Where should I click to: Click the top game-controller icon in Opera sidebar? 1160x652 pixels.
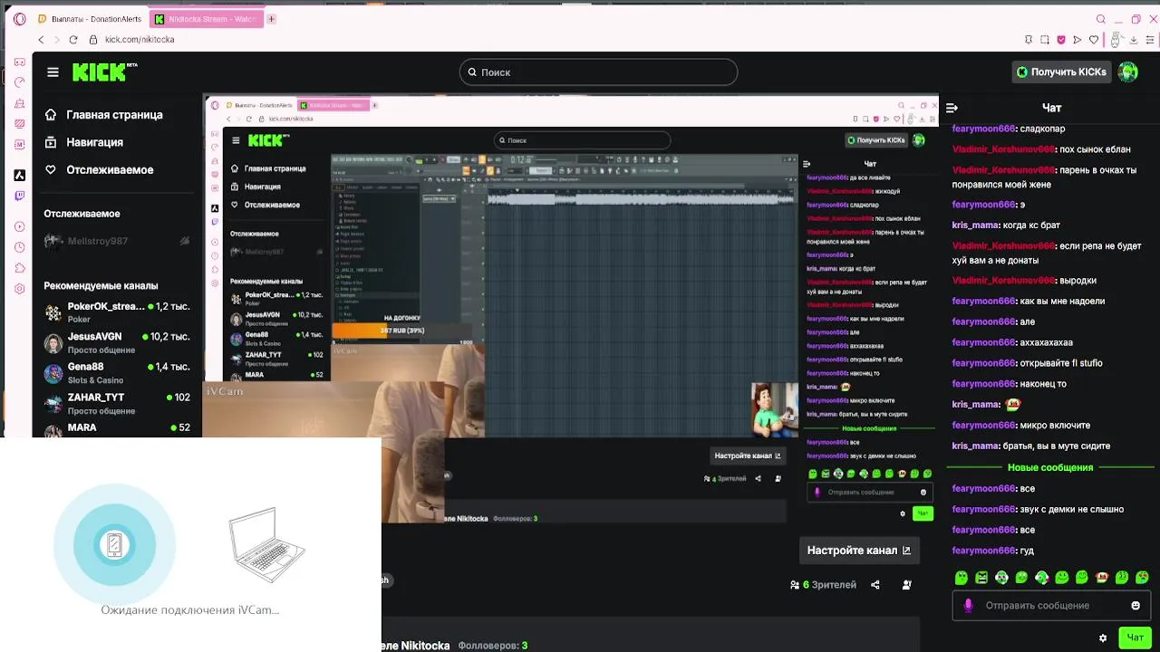[19, 62]
